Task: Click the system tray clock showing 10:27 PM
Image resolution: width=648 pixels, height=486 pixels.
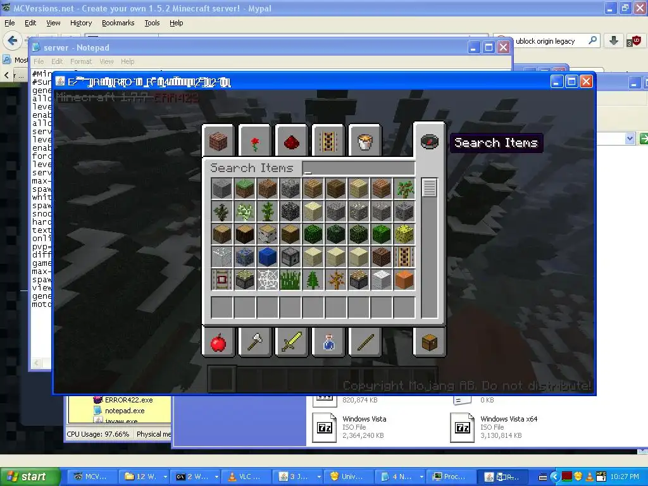Action: (625, 477)
